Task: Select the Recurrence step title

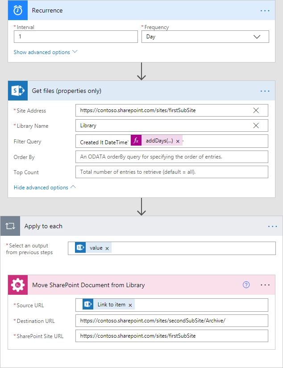Action: [x=47, y=10]
